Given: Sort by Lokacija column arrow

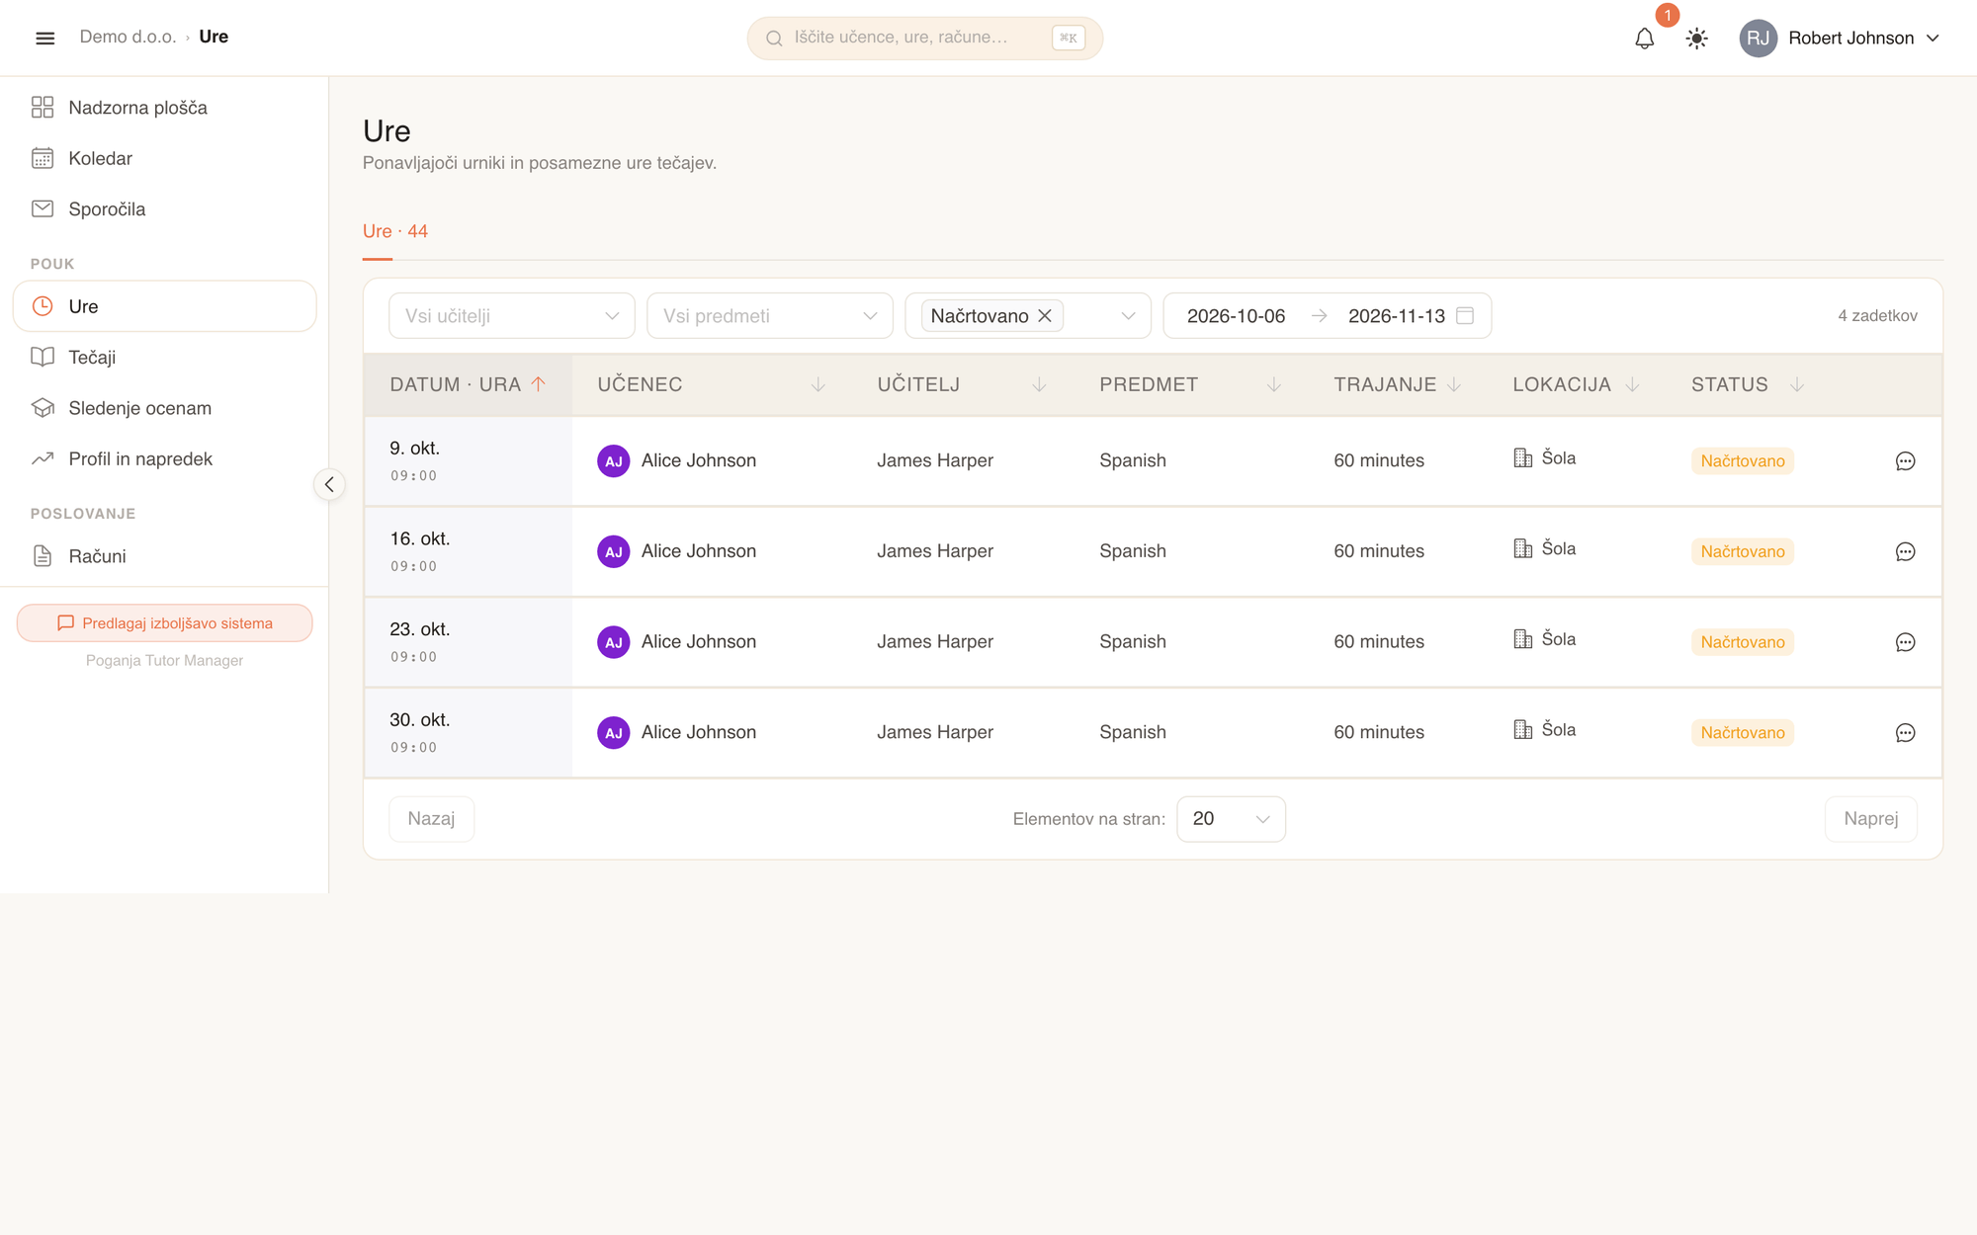Looking at the screenshot, I should [x=1632, y=384].
